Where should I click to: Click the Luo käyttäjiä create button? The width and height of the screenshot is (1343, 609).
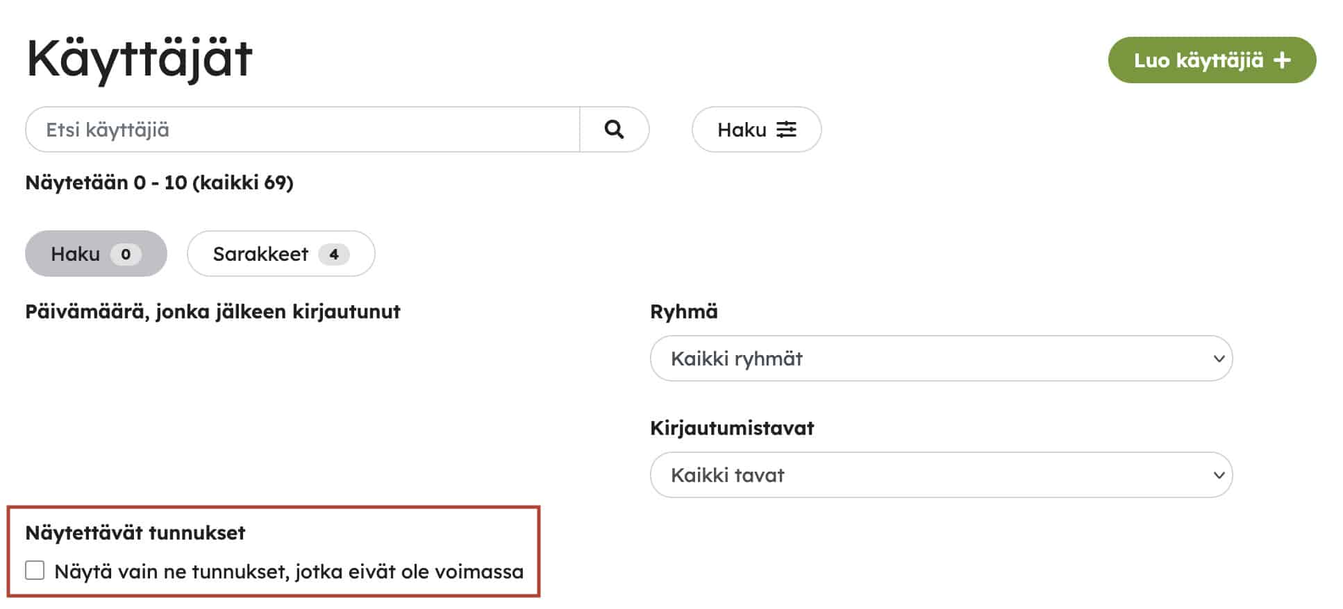coord(1212,60)
